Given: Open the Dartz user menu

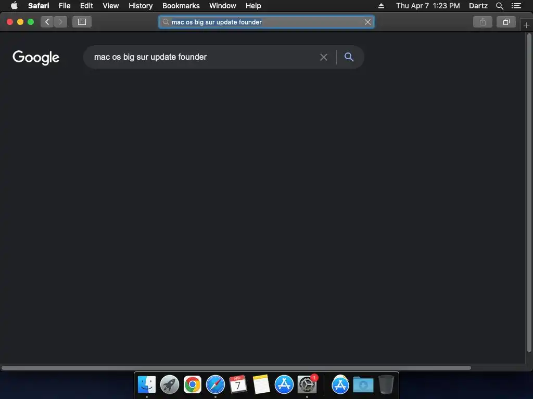Looking at the screenshot, I should [x=478, y=6].
